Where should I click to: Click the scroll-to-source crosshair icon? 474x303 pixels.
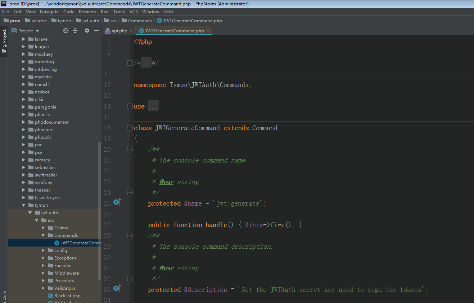(66, 31)
